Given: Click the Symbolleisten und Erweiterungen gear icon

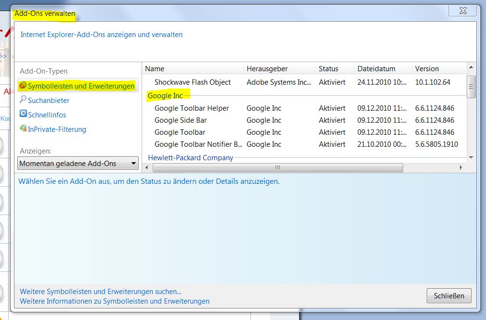Looking at the screenshot, I should [x=23, y=86].
